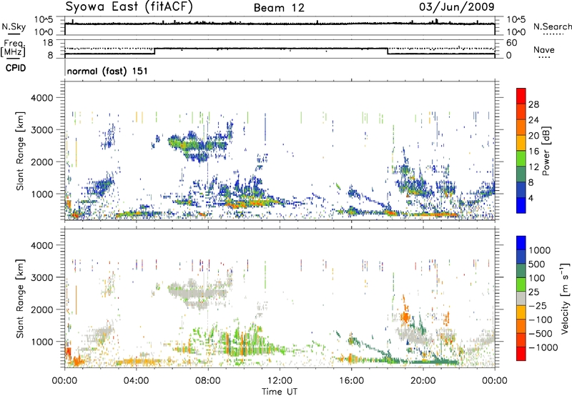
Task: Click the '24' label on Power colorbar
Action: pos(533,120)
